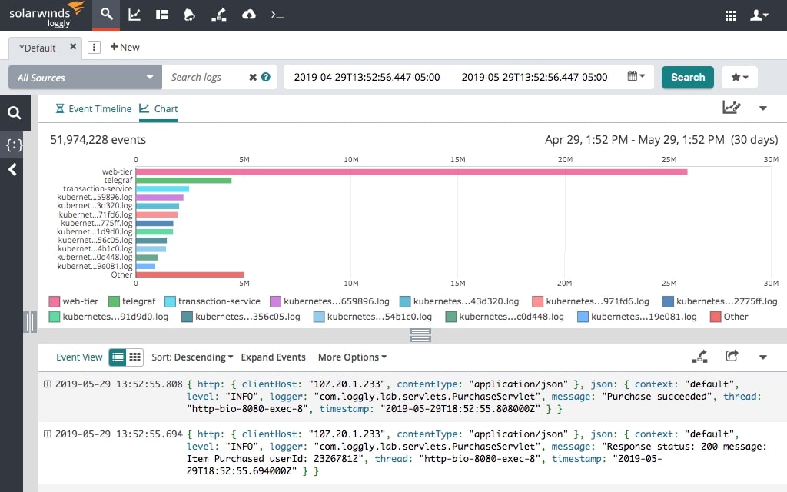787x492 pixels.
Task: Switch to the Event Timeline tab
Action: tap(93, 108)
